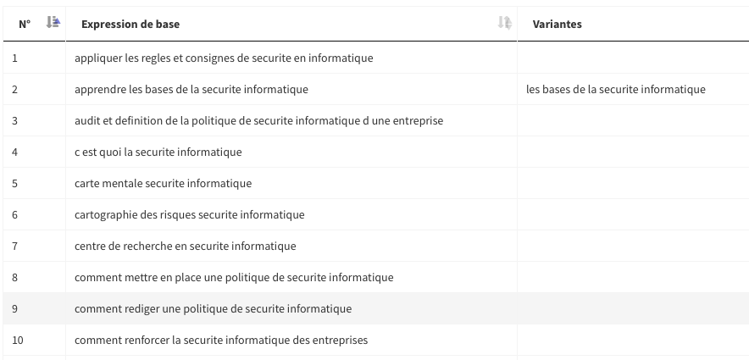
Task: Select audit et definition de la politique row
Action: click(x=258, y=121)
